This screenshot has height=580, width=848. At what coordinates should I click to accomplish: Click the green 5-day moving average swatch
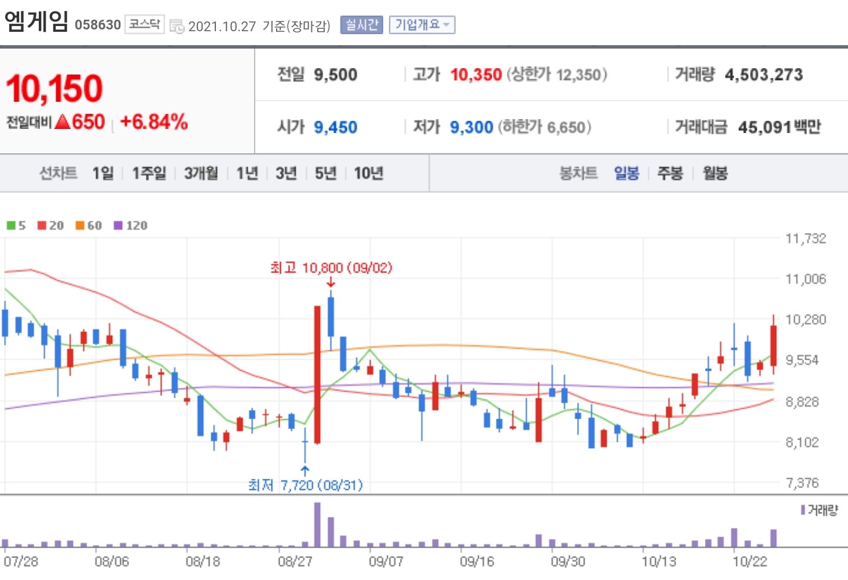(11, 226)
